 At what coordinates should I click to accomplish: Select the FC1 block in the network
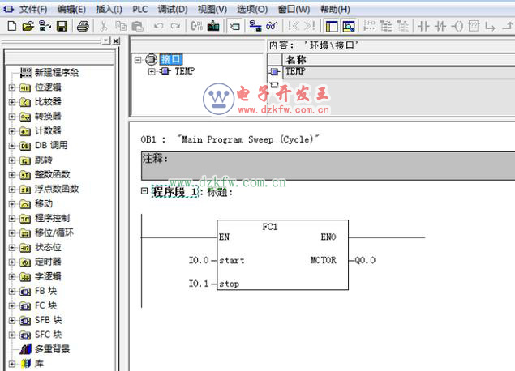coord(282,255)
